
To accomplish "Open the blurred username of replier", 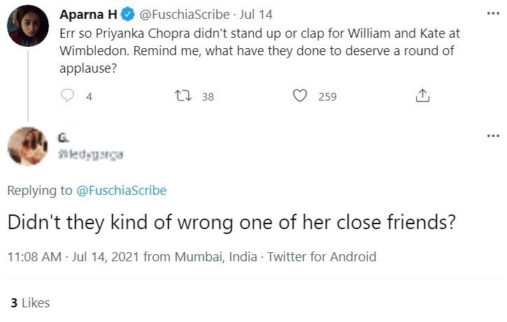I will click(x=90, y=154).
